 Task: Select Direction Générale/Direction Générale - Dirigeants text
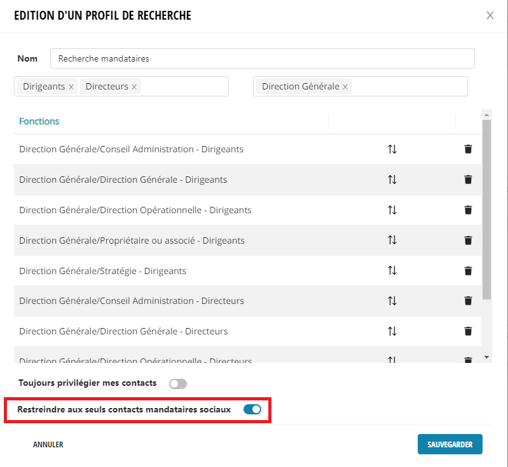(123, 180)
